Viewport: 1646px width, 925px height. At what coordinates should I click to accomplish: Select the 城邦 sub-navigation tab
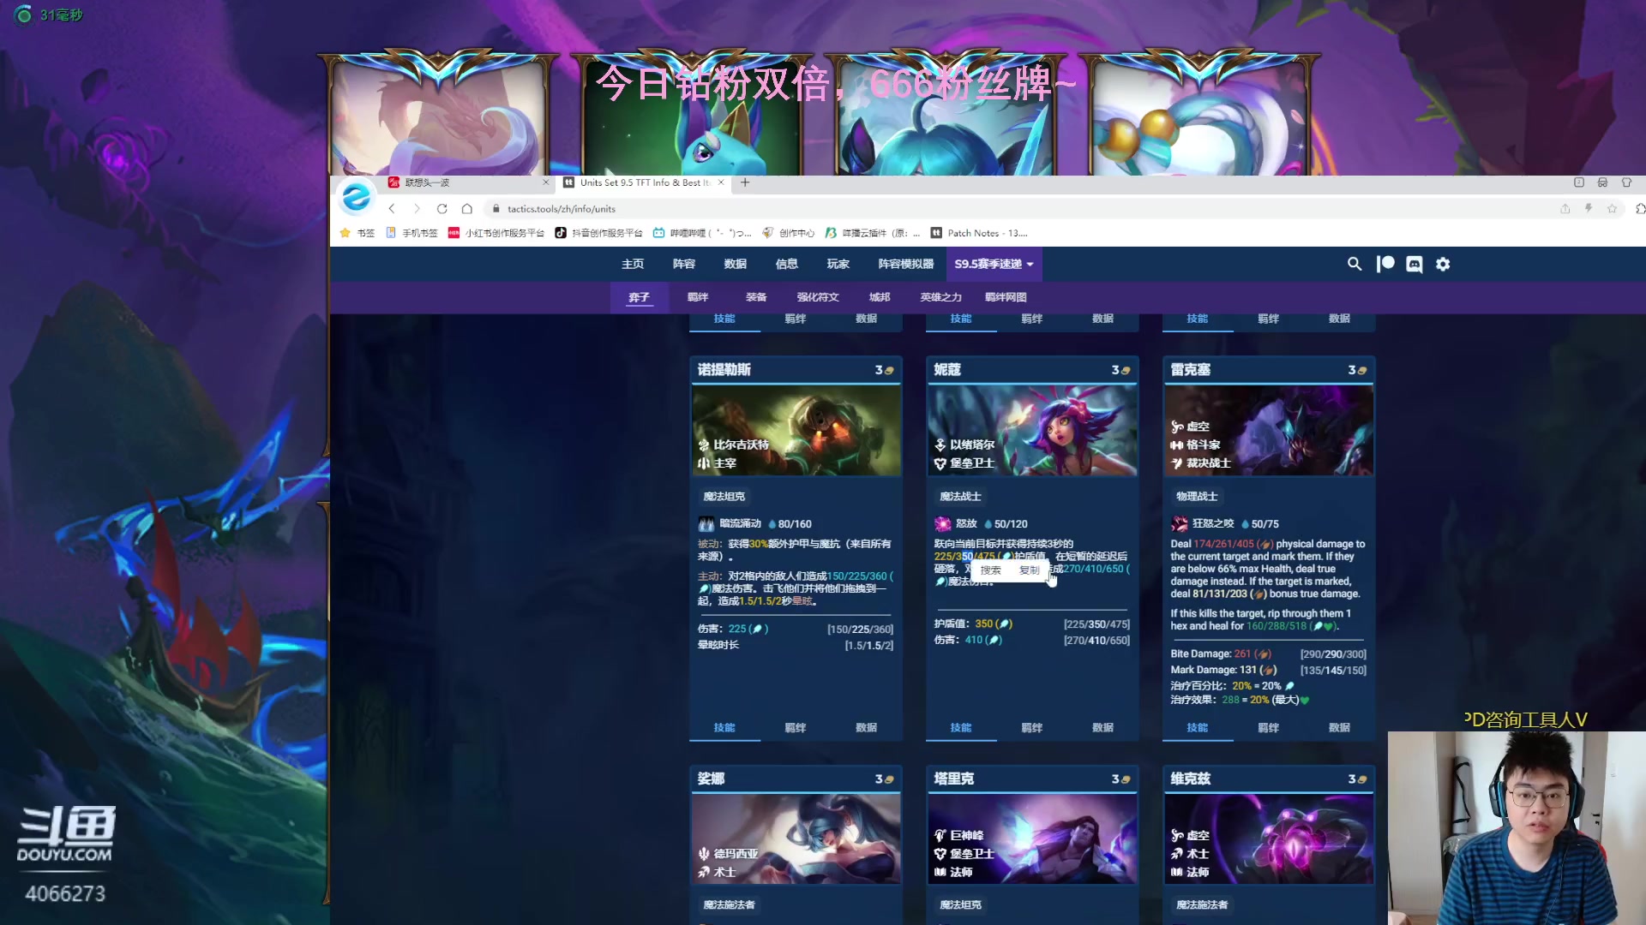pyautogui.click(x=880, y=297)
